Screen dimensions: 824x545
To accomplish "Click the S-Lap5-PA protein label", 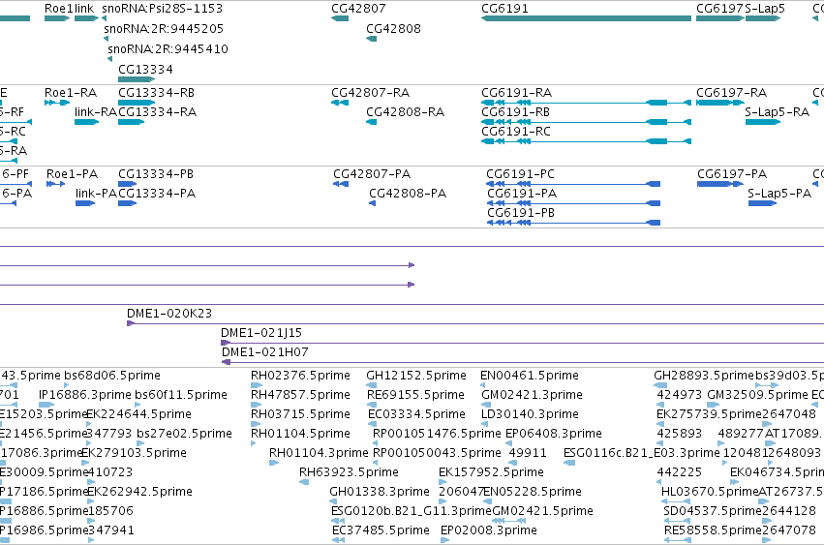I will point(779,194).
